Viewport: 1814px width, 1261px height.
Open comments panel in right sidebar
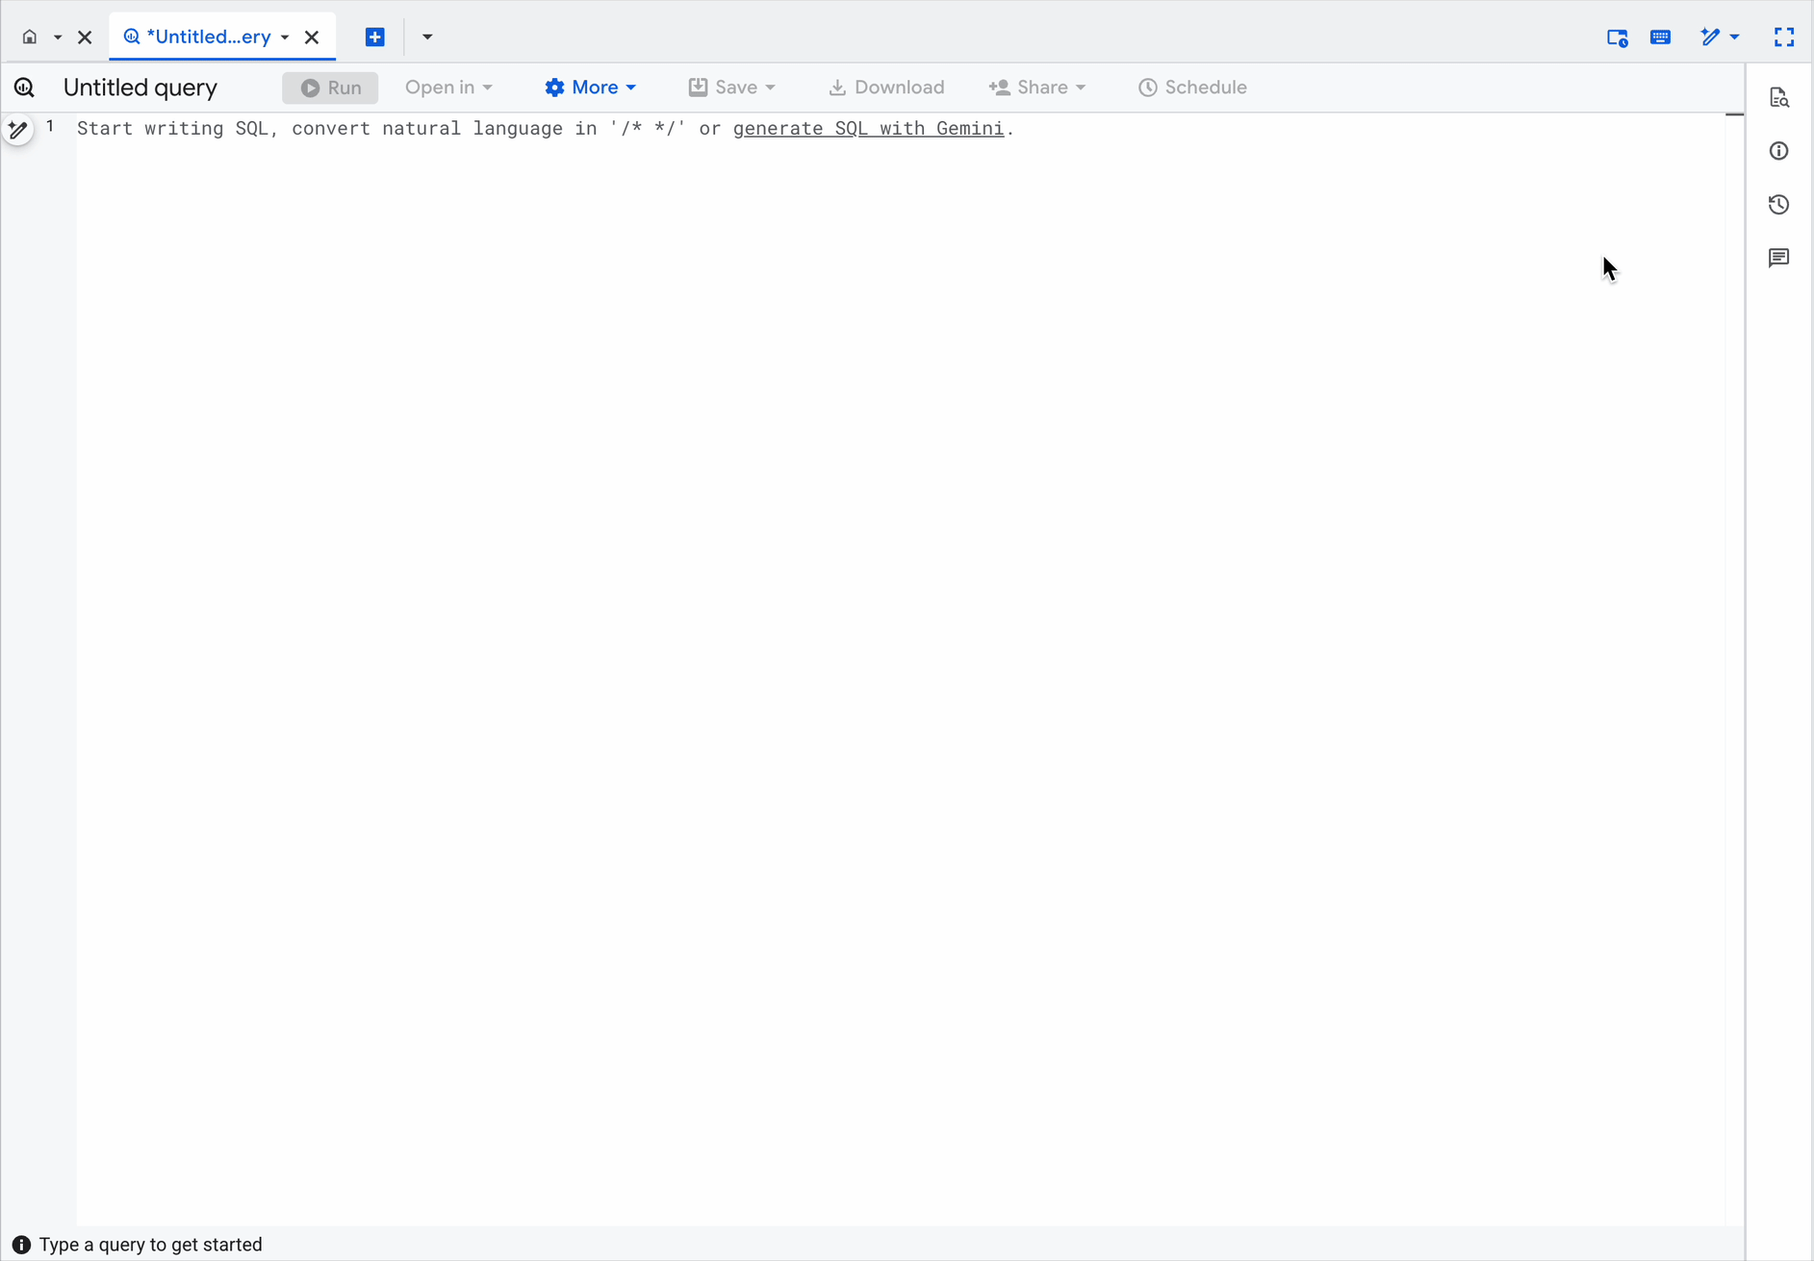[1778, 258]
